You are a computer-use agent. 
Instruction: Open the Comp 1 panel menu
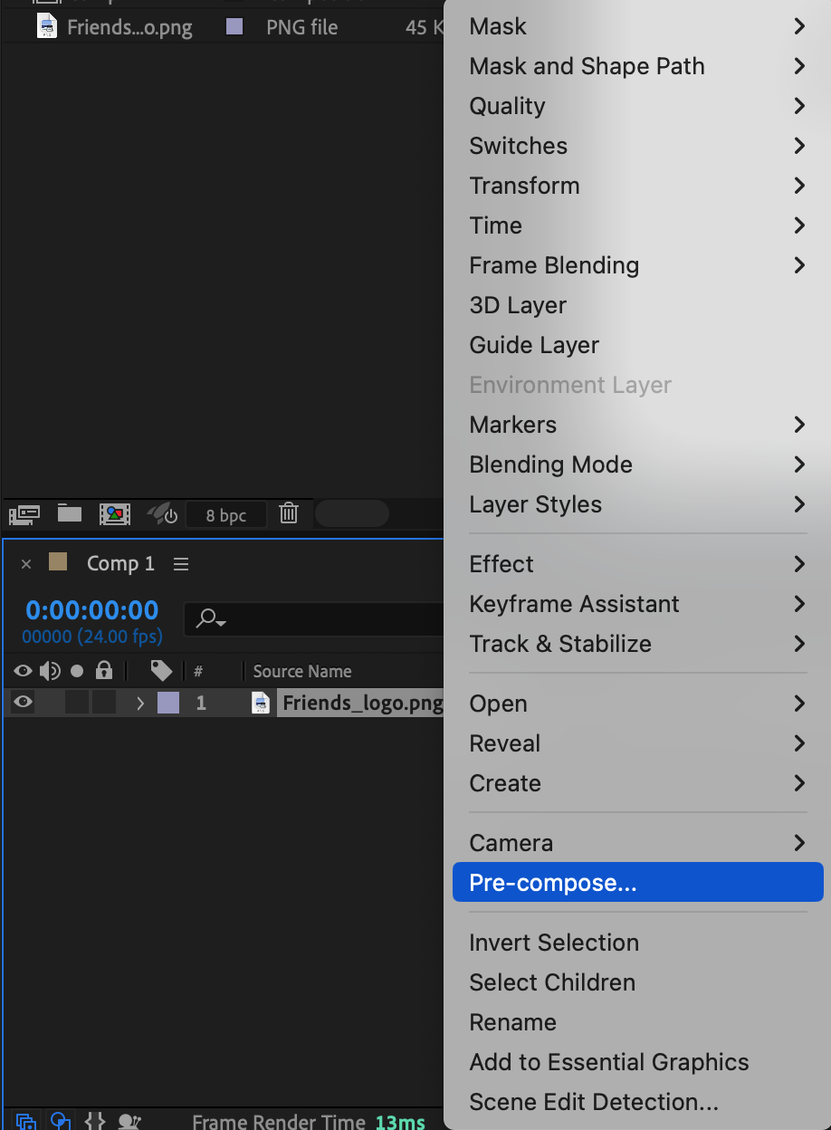[181, 564]
